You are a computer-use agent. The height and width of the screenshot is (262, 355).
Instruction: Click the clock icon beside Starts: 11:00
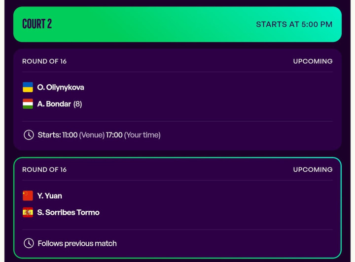click(29, 134)
